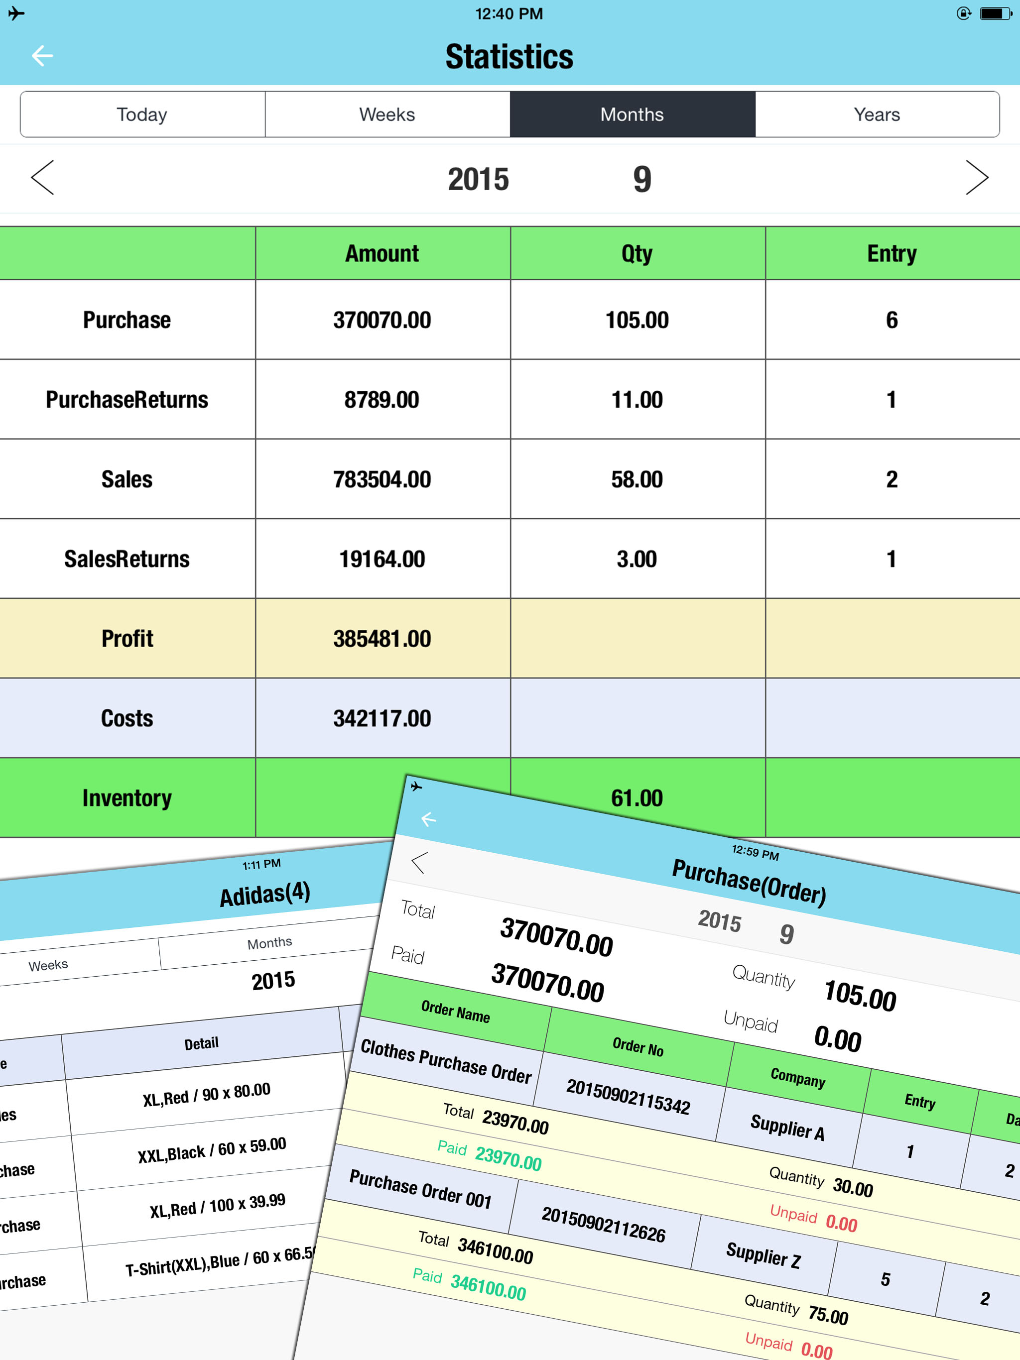The image size is (1020, 1360).
Task: Go to previous month with left chevron
Action: pyautogui.click(x=42, y=178)
